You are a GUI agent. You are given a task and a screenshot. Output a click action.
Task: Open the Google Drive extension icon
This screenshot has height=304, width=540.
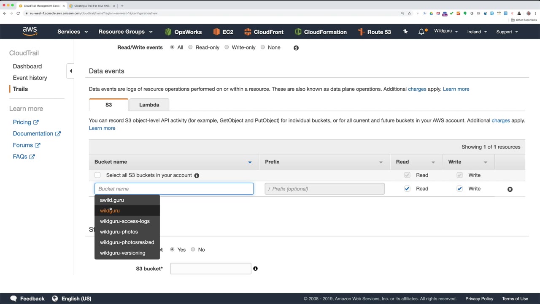431,13
